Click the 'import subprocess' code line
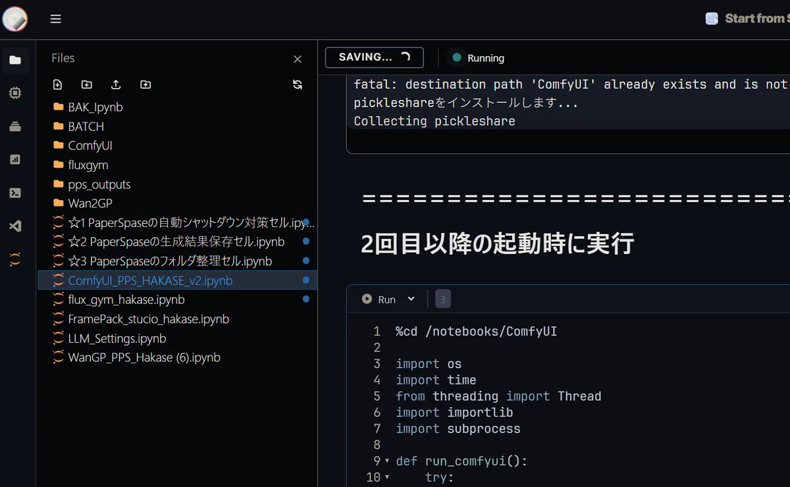The image size is (790, 487). coord(458,429)
